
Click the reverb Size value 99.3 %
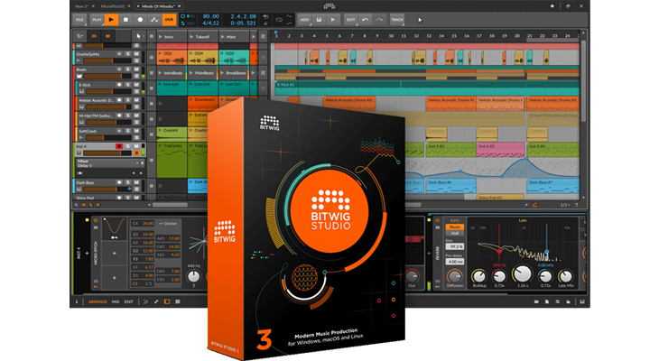454,246
